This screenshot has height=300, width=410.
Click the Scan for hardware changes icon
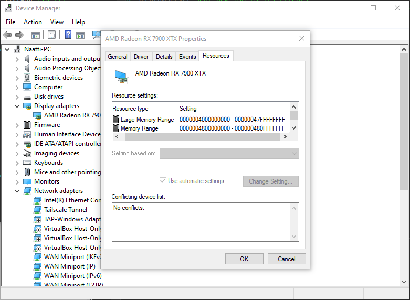click(x=97, y=35)
